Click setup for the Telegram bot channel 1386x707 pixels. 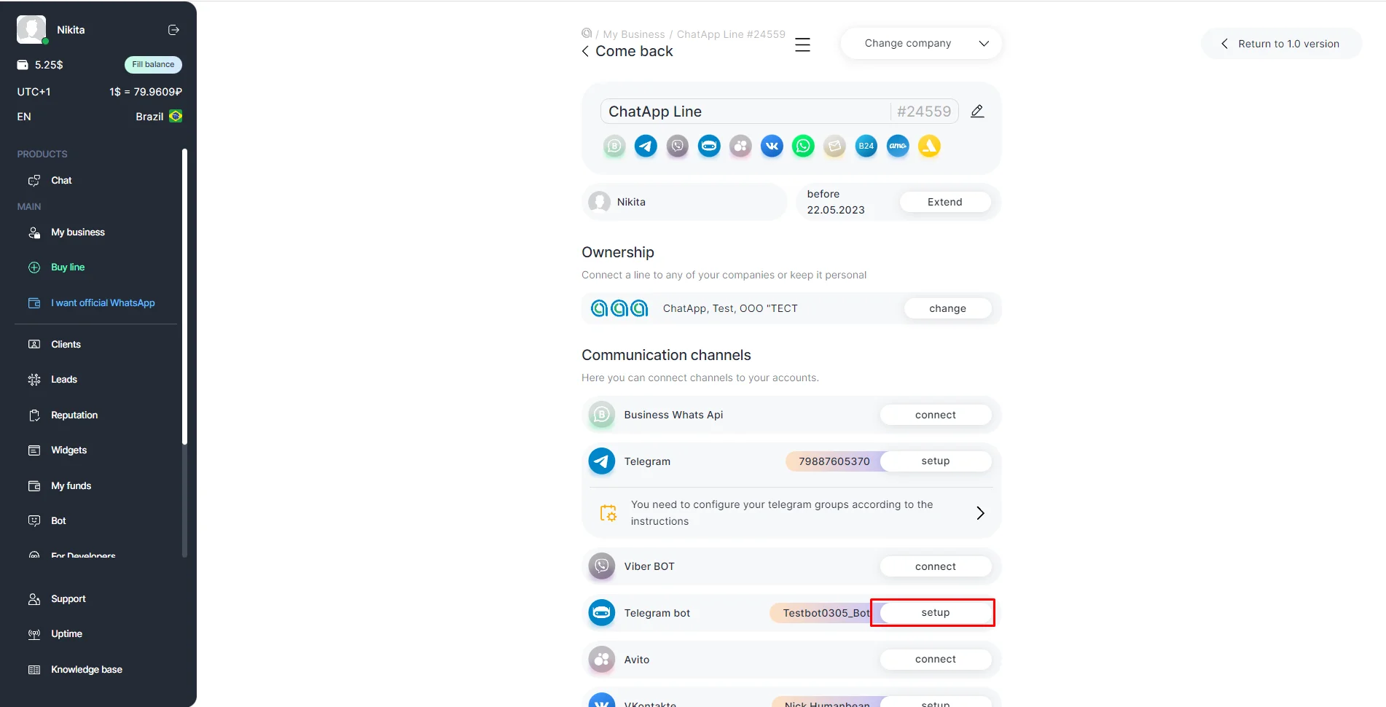pyautogui.click(x=935, y=613)
